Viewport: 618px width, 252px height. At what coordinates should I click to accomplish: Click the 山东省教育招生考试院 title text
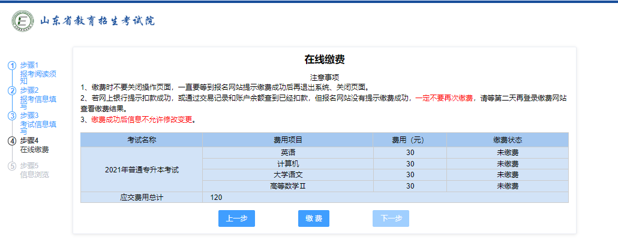[x=97, y=21]
